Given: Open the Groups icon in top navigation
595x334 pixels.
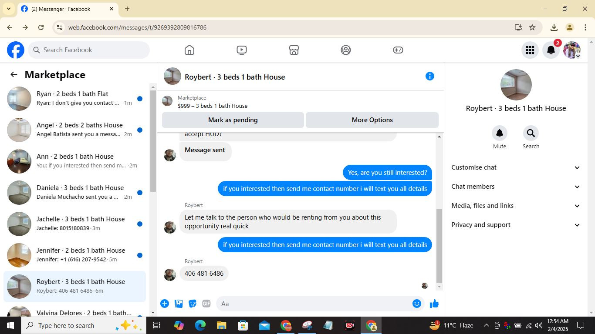Looking at the screenshot, I should (x=346, y=50).
